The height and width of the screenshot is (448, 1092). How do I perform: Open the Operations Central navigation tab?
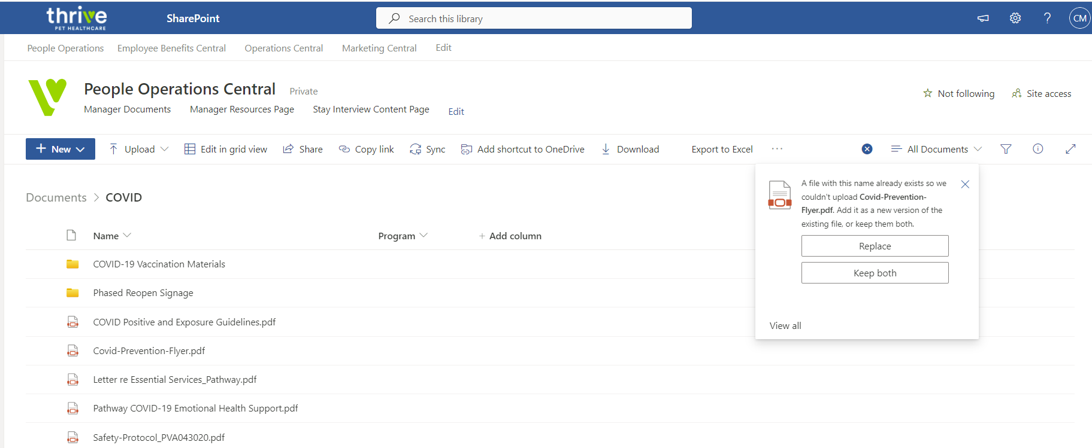click(x=283, y=48)
